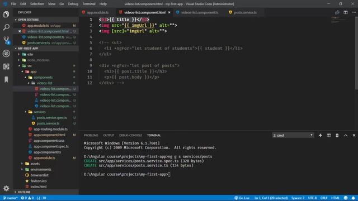Close the videos-list.component.html tab
The height and width of the screenshot is (201, 358).
coord(169,12)
